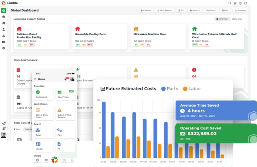Click the Operating Cost Saved card
Viewport: 257px width, 167px height.
pyautogui.click(x=216, y=133)
